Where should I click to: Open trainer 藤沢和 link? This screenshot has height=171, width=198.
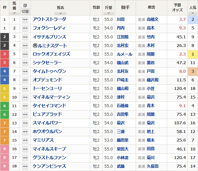click(153, 80)
